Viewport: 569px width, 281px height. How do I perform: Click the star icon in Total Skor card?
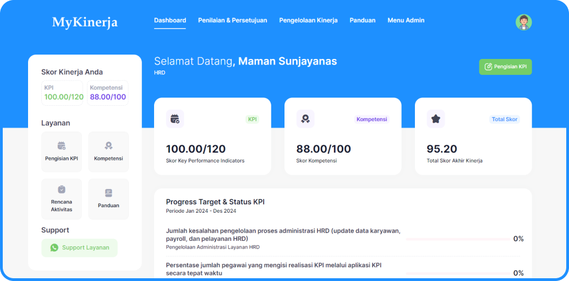pyautogui.click(x=435, y=118)
